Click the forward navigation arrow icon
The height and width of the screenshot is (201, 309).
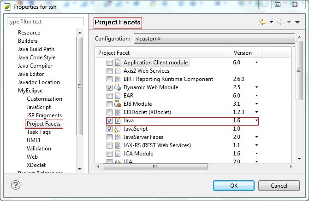point(280,22)
